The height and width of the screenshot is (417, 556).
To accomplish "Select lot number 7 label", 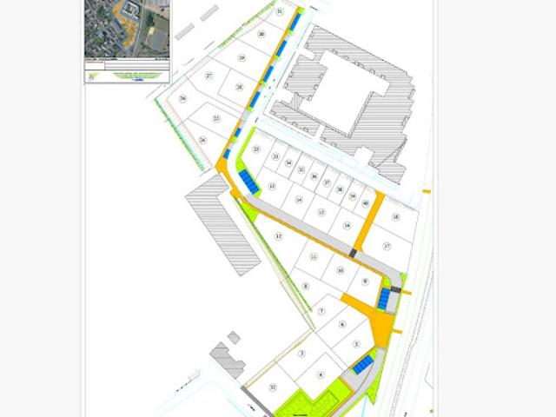I will (x=321, y=311).
